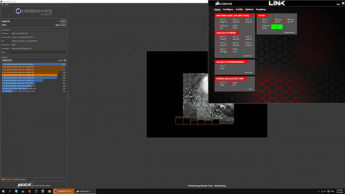Click the Liquid cooler label on H110i card
345x194 pixels.
289,33
